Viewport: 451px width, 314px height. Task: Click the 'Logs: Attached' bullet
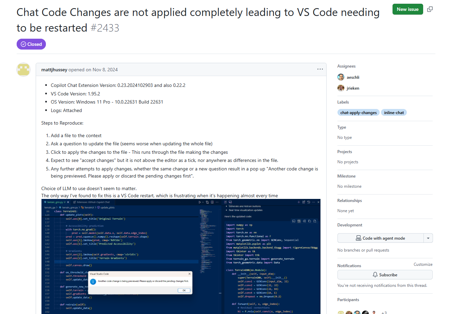[x=66, y=110]
